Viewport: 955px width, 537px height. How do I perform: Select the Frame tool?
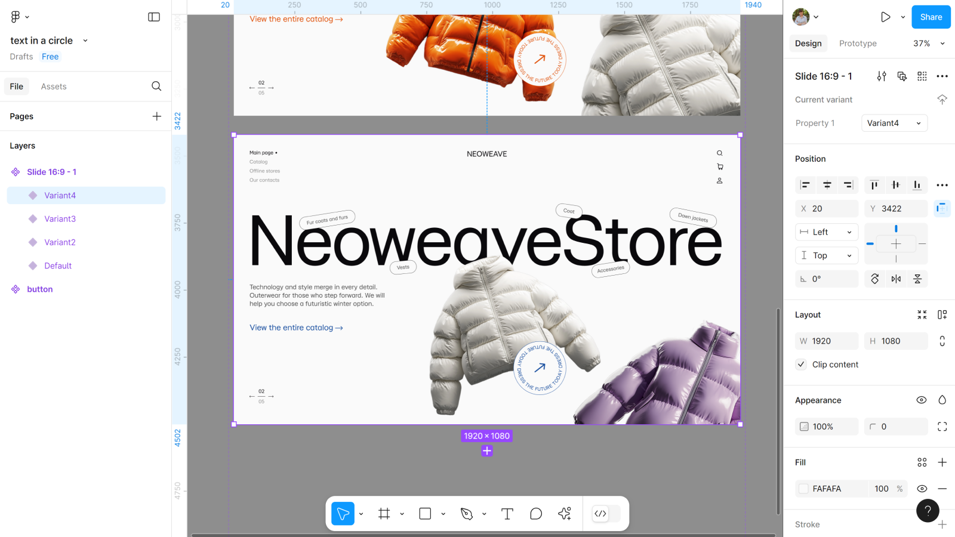click(x=384, y=514)
